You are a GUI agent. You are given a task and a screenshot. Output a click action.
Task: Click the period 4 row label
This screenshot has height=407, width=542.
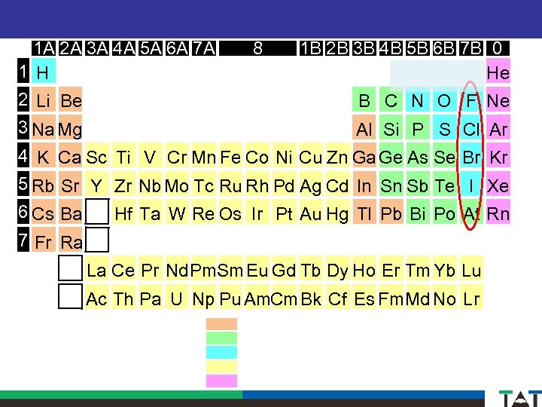pos(23,155)
